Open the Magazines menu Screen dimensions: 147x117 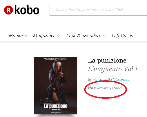tap(44, 36)
